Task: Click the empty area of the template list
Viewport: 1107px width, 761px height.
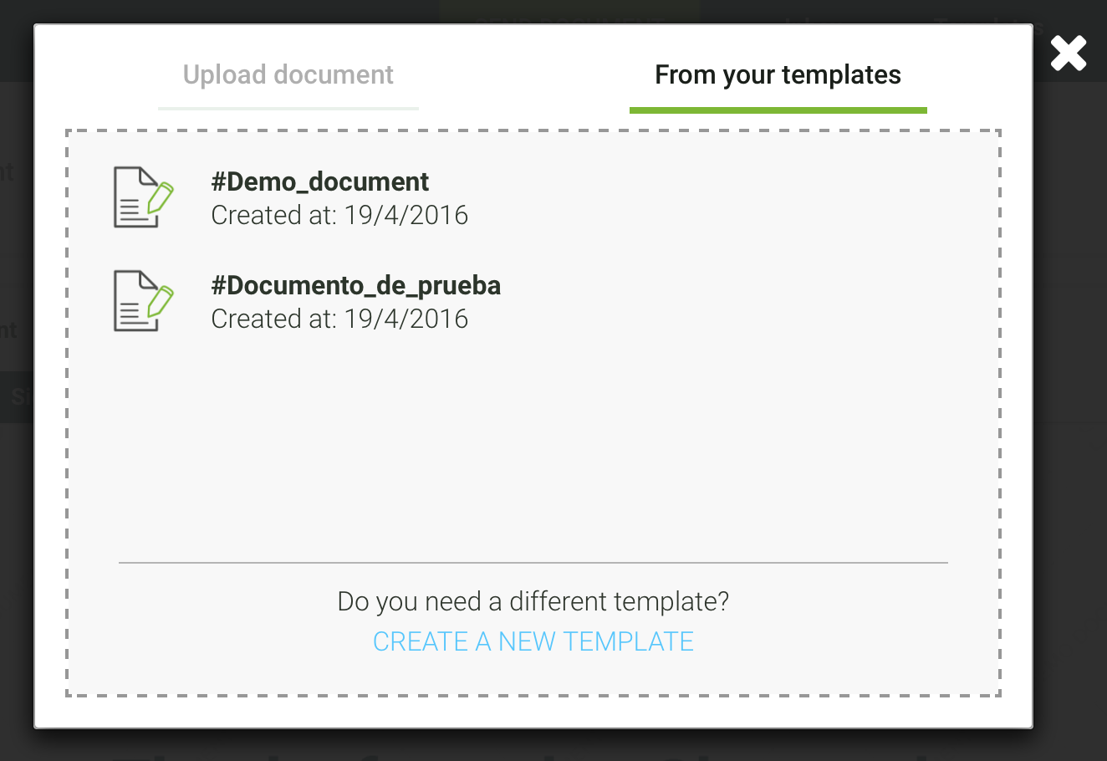Action: tap(533, 443)
